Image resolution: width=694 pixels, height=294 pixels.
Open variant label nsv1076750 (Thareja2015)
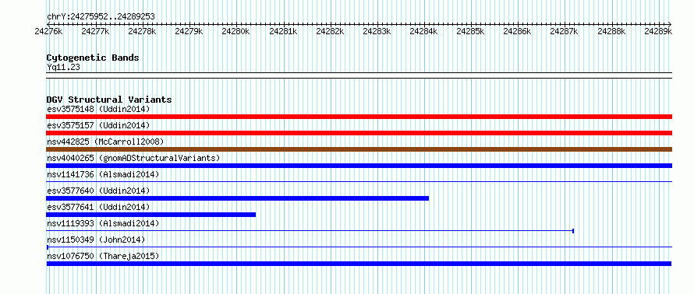(103, 256)
